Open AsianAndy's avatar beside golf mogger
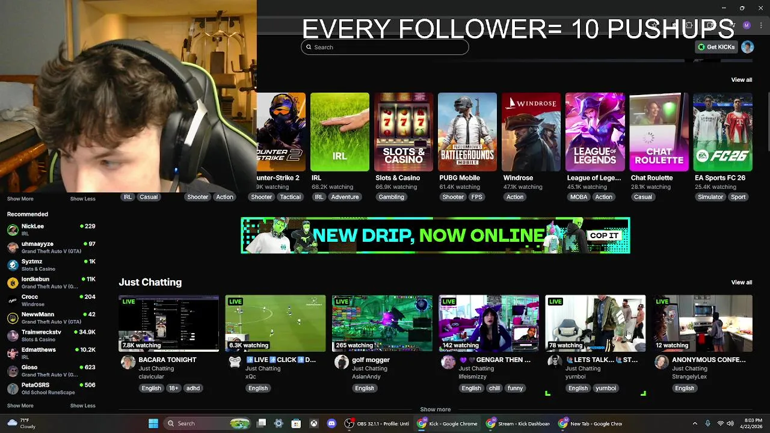 341,362
